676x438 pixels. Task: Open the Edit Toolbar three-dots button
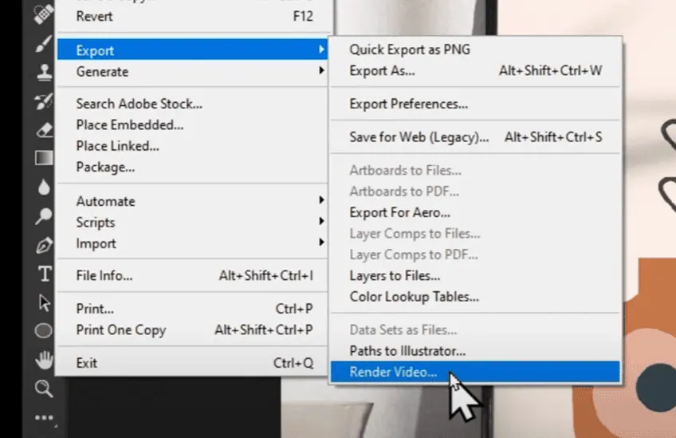[43, 417]
